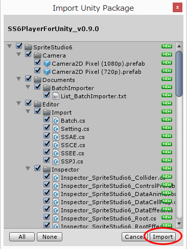Select the SSAE.cs file name
Screen dimensions: 187x249
tap(73, 137)
